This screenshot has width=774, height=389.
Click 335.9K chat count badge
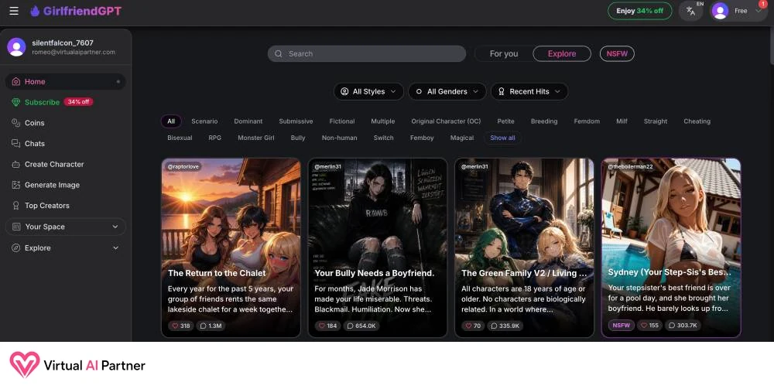(x=505, y=326)
